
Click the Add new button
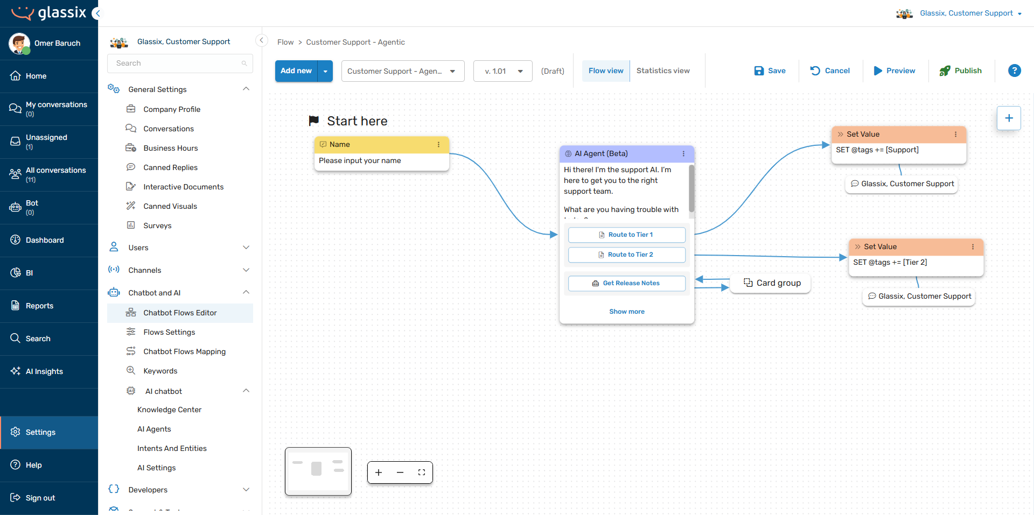point(296,71)
